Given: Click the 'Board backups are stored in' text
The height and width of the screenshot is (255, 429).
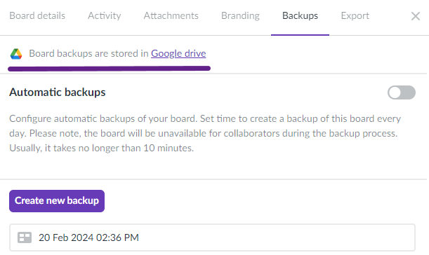Looking at the screenshot, I should [88, 53].
